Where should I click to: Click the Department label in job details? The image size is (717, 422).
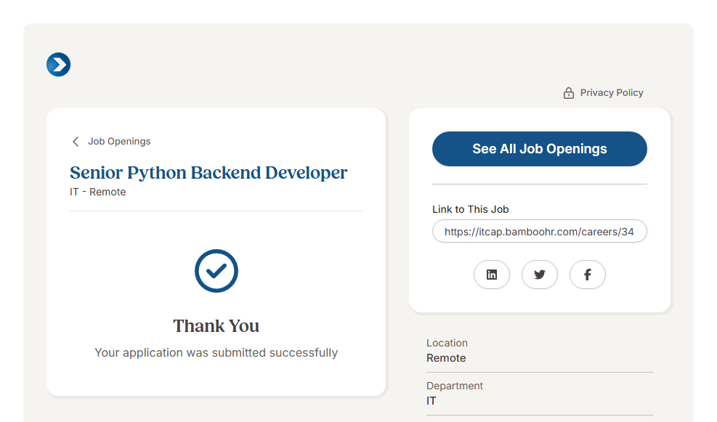tap(455, 386)
